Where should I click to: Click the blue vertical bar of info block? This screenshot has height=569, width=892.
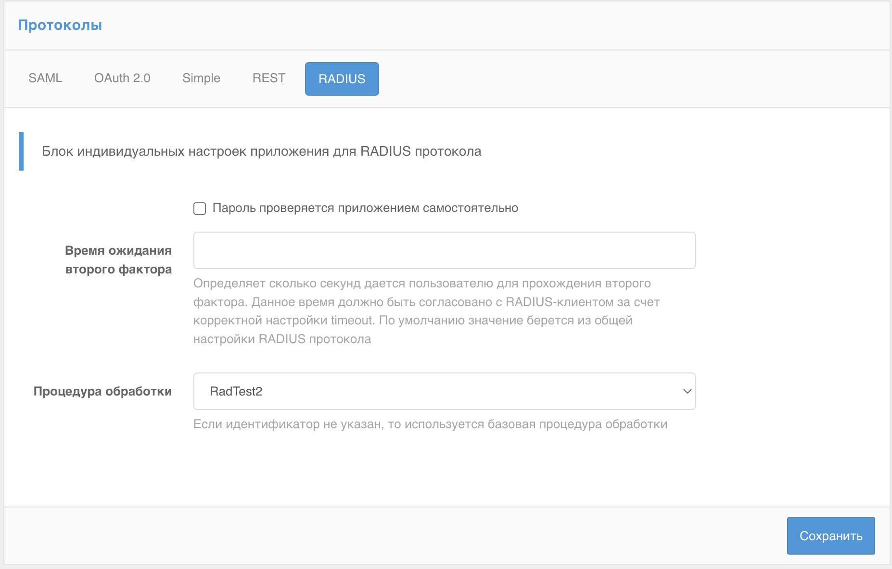tap(21, 151)
